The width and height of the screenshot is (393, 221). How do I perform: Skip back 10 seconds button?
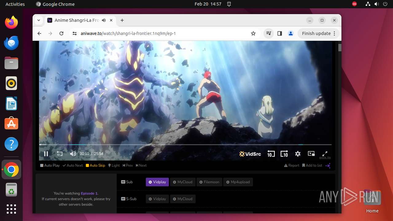(x=271, y=154)
